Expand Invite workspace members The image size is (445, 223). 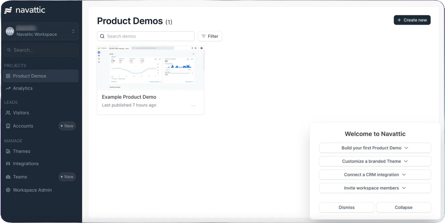click(375, 188)
